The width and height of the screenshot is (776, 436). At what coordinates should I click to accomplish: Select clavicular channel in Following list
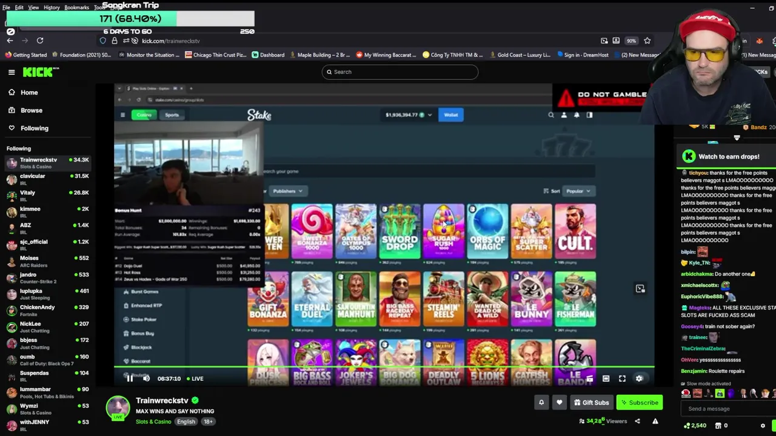coord(47,179)
